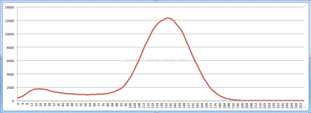Image resolution: width=311 pixels, height=113 pixels.
Task: Click the 2000 value on vertical axis
Action: click(x=11, y=88)
